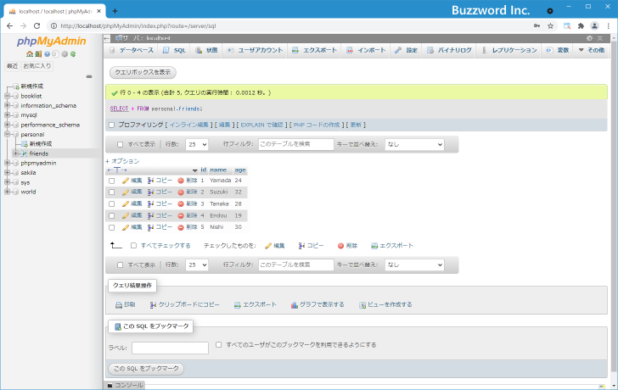
Task: Click red delete icon for Tanaka row
Action: (181, 203)
